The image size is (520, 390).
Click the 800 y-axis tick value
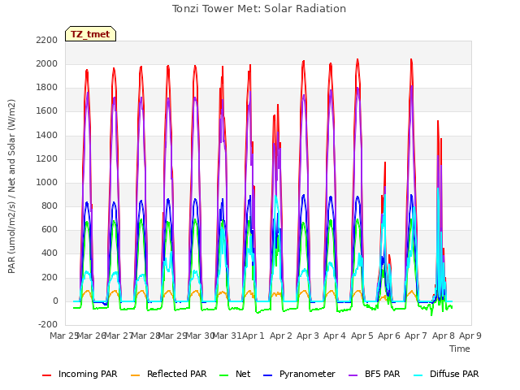[50, 206]
